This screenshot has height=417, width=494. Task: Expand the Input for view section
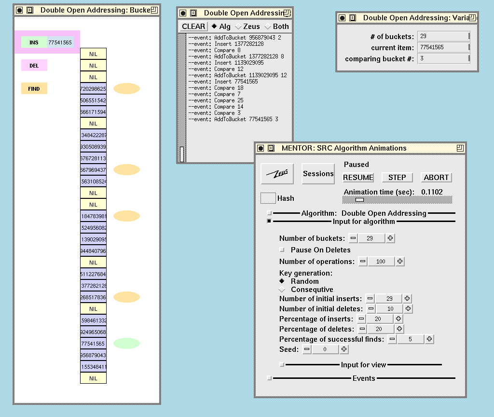[x=282, y=365]
